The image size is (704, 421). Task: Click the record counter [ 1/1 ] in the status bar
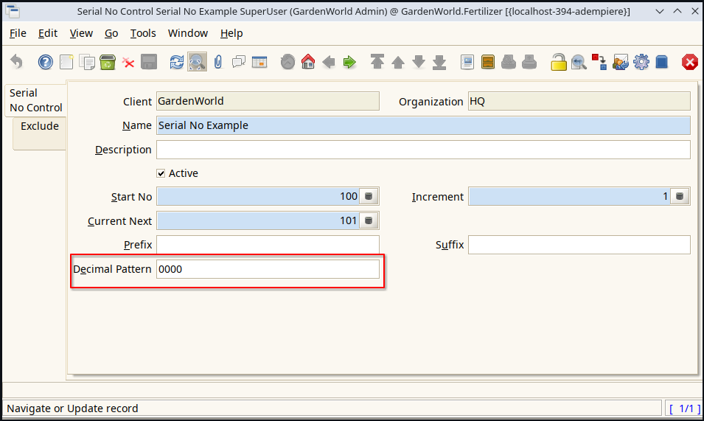pyautogui.click(x=683, y=408)
